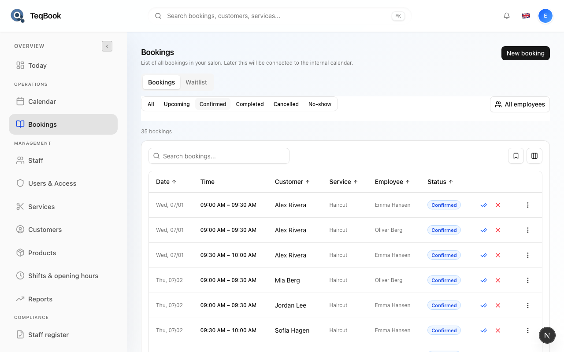Image resolution: width=564 pixels, height=352 pixels.
Task: Cancel the Sofia Hagen booking
Action: 498,330
